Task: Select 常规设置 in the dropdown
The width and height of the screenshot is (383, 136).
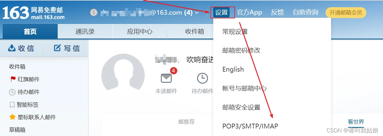Action: 235,32
